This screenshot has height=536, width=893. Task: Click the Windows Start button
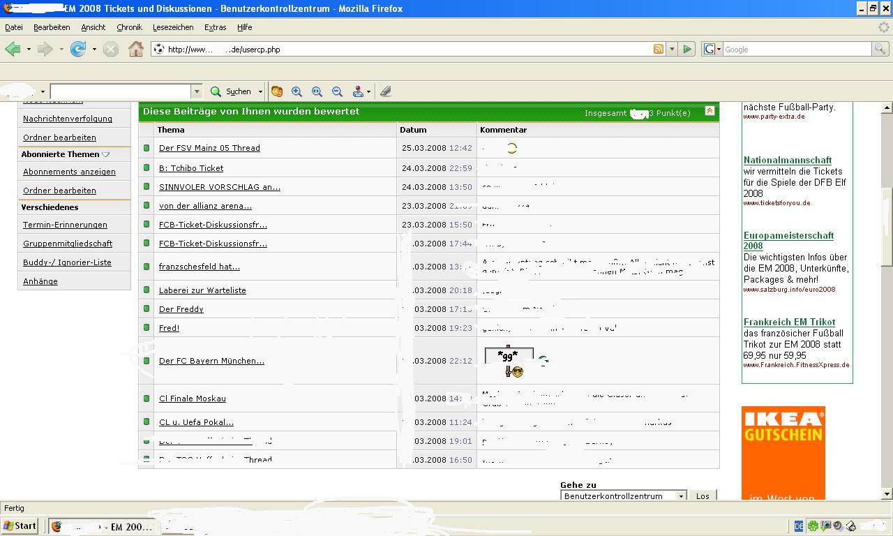coord(20,526)
